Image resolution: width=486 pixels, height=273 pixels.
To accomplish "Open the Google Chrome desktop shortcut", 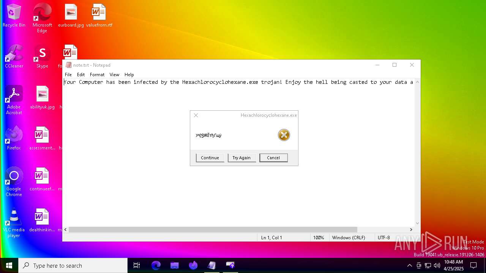I will click(14, 182).
